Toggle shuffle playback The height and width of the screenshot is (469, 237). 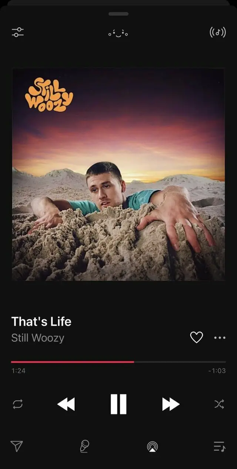pos(219,404)
